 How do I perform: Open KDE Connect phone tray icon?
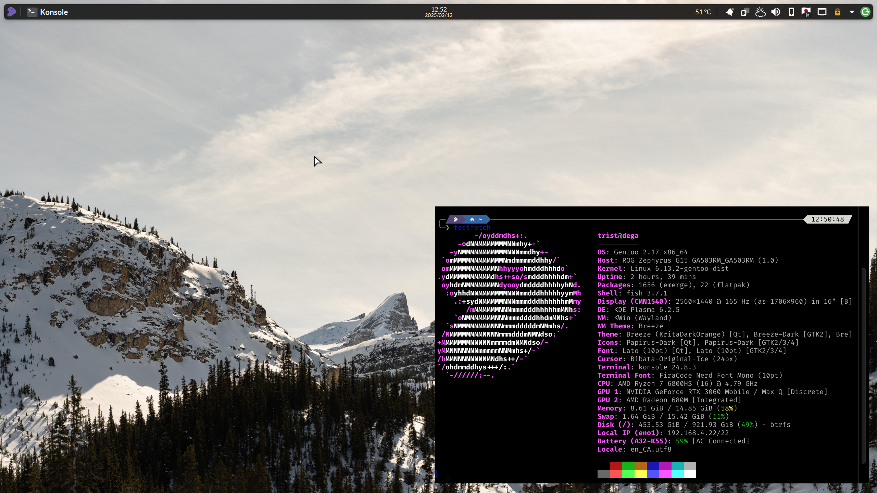coord(791,12)
